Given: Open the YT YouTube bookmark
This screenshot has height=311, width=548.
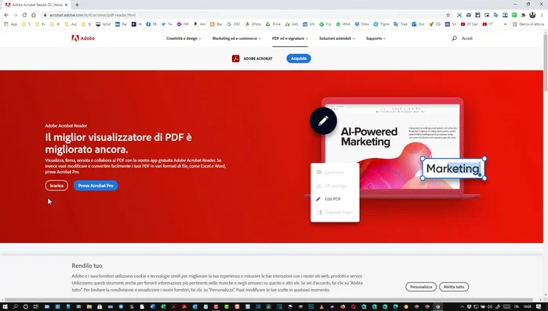Looking at the screenshot, I should click(488, 24).
